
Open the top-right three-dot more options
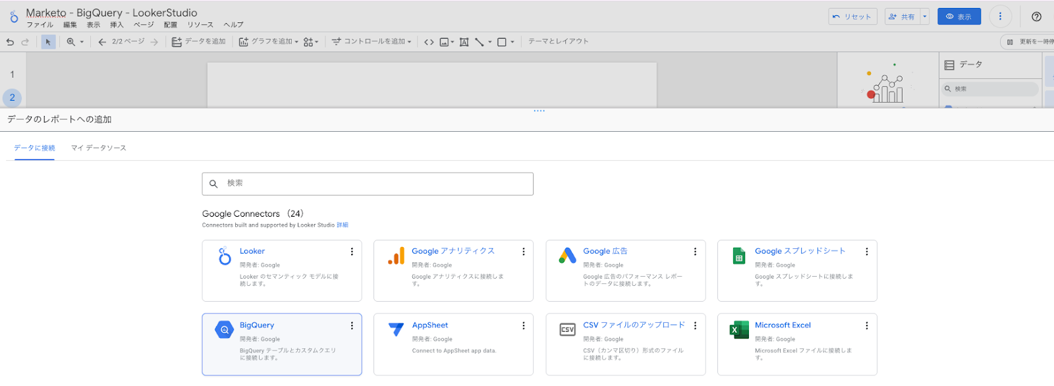(1000, 16)
